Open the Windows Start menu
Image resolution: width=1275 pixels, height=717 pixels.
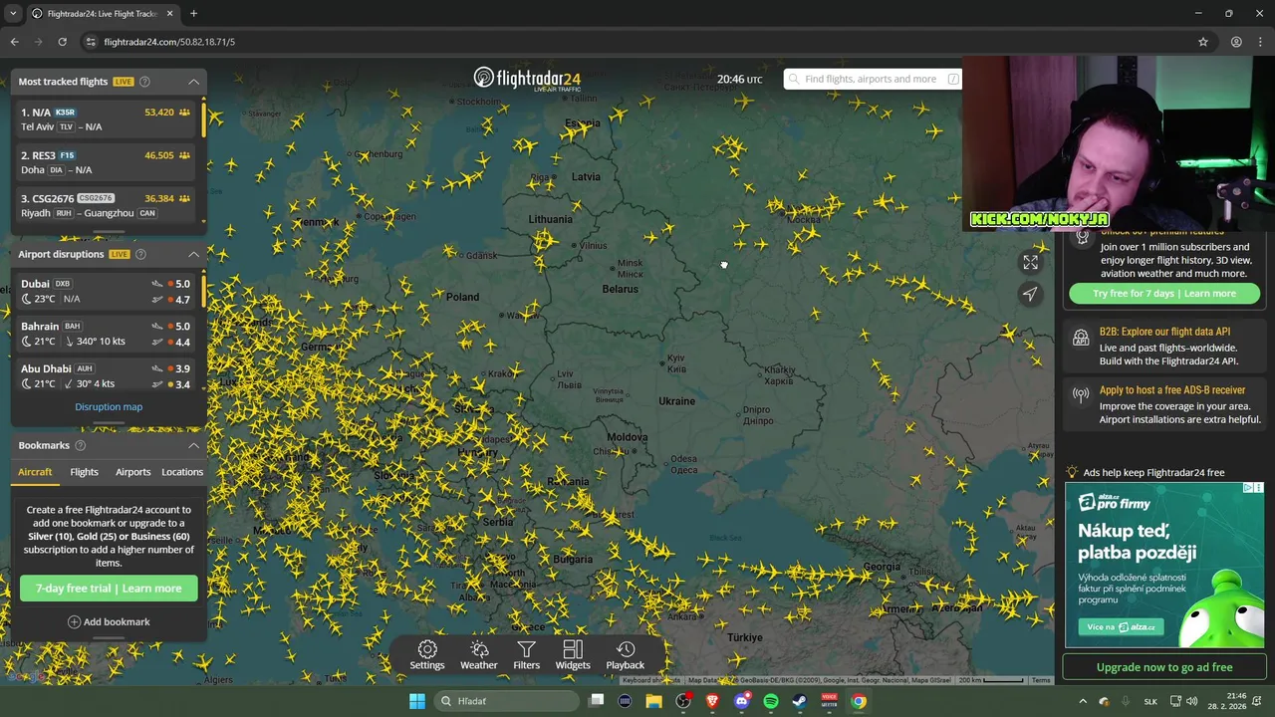point(417,701)
